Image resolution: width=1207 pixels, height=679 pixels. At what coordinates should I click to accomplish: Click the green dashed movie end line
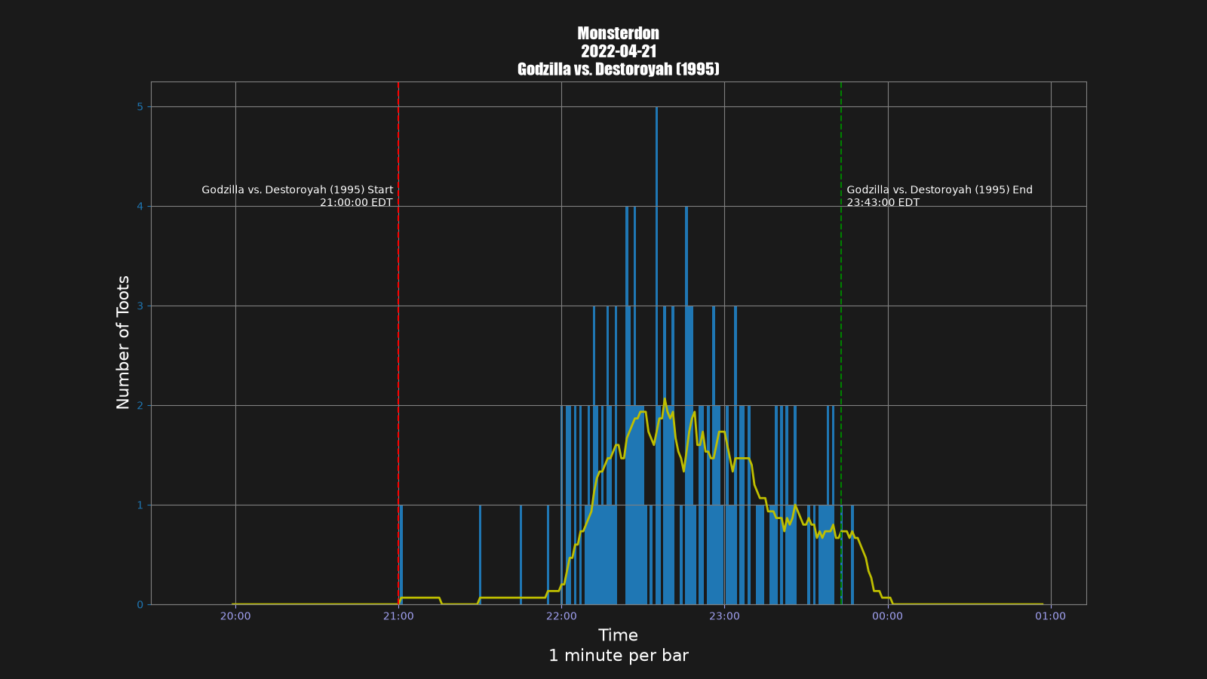click(x=841, y=343)
